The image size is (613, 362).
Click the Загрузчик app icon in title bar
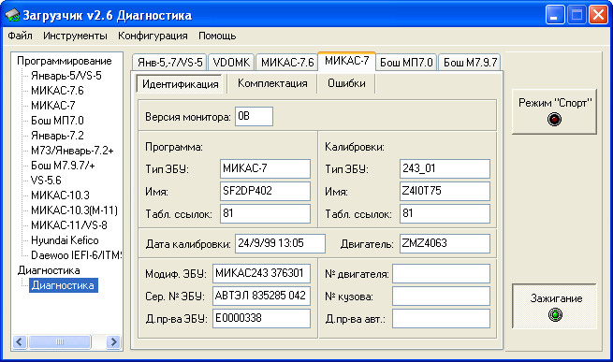click(x=12, y=15)
